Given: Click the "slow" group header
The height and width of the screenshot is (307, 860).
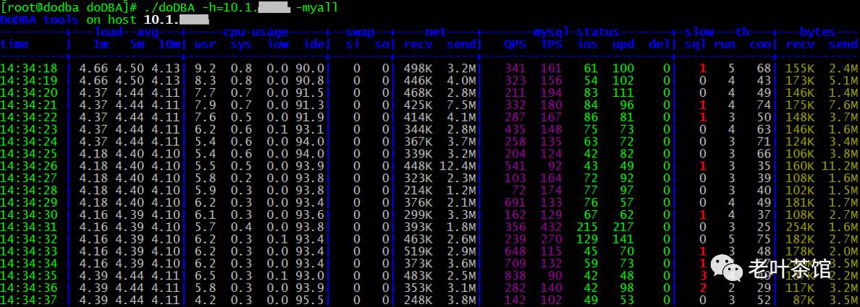Looking at the screenshot, I should 699,33.
